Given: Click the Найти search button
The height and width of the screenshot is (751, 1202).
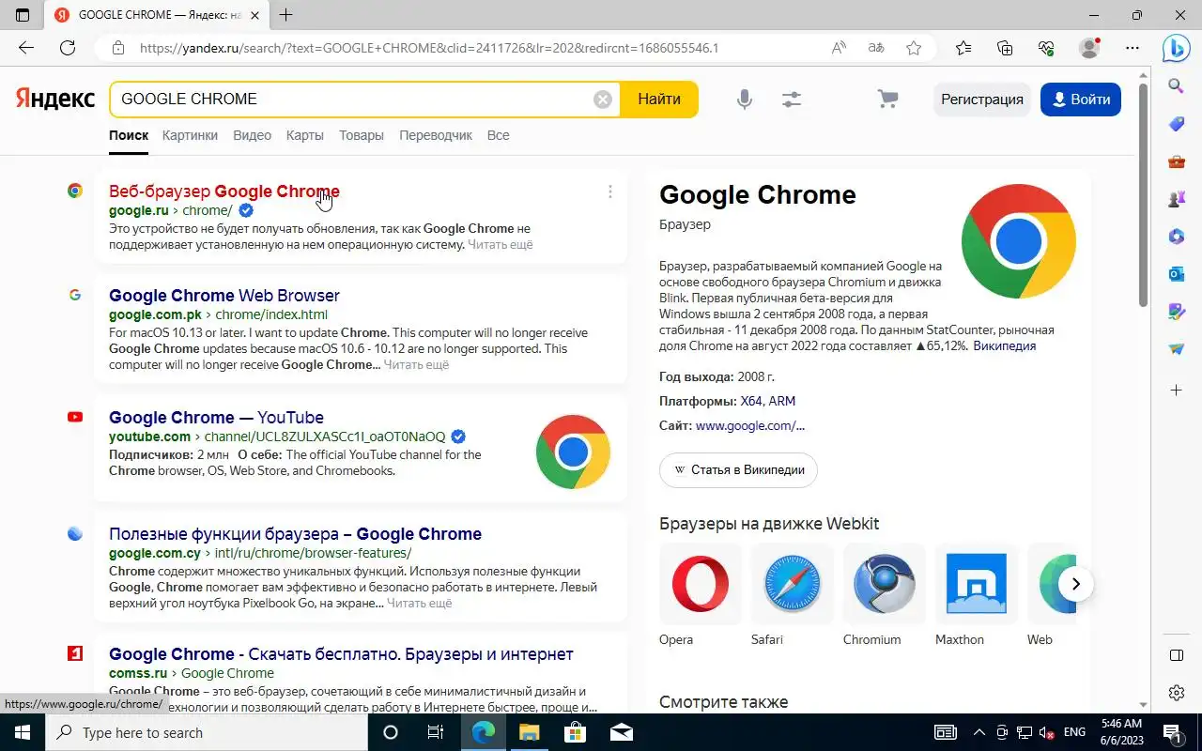Looking at the screenshot, I should (x=659, y=100).
